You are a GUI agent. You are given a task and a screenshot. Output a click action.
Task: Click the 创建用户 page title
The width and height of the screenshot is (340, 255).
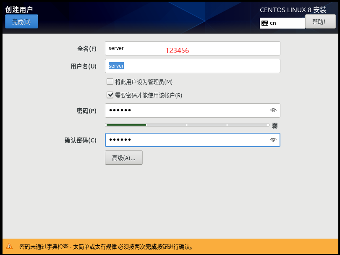(19, 9)
